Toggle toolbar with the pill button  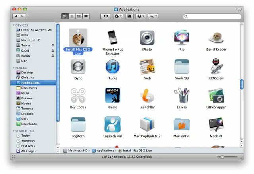point(239,9)
